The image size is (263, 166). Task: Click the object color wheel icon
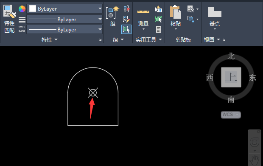pyautogui.click(x=22, y=9)
